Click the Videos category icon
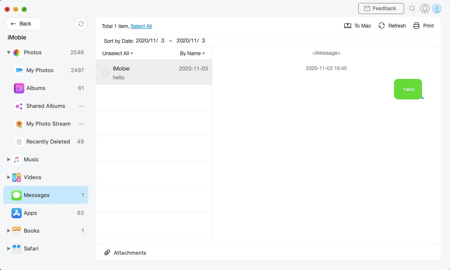 point(17,177)
